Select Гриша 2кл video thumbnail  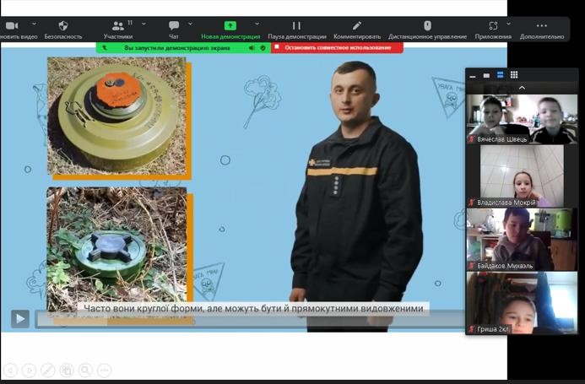point(522,303)
